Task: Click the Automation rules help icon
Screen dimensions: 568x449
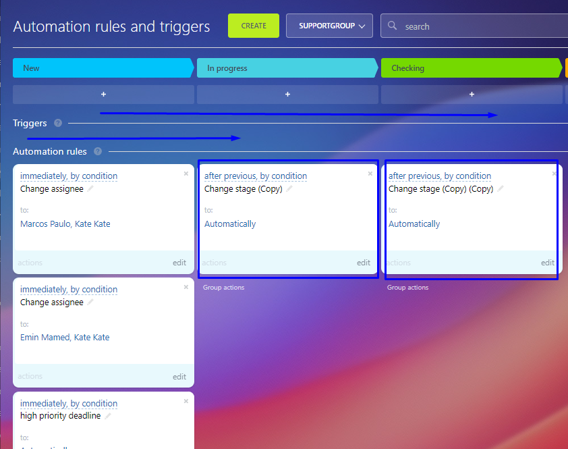Action: 98,152
